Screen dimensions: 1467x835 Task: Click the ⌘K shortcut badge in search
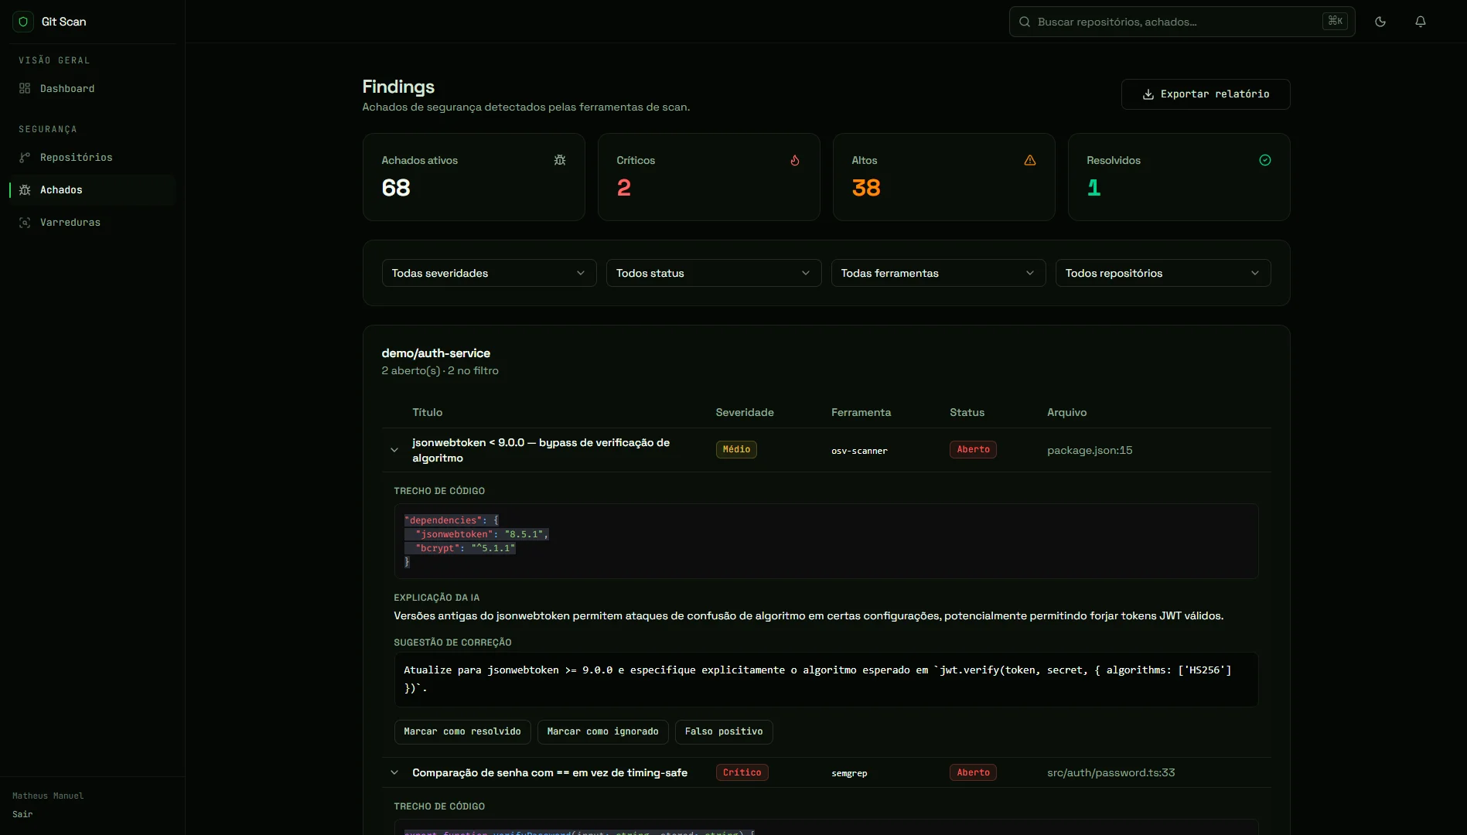[x=1335, y=21]
